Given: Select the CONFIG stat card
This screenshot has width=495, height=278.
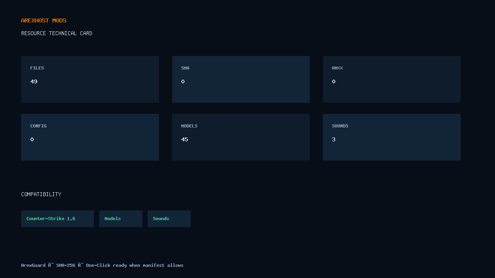Looking at the screenshot, I should point(90,137).
